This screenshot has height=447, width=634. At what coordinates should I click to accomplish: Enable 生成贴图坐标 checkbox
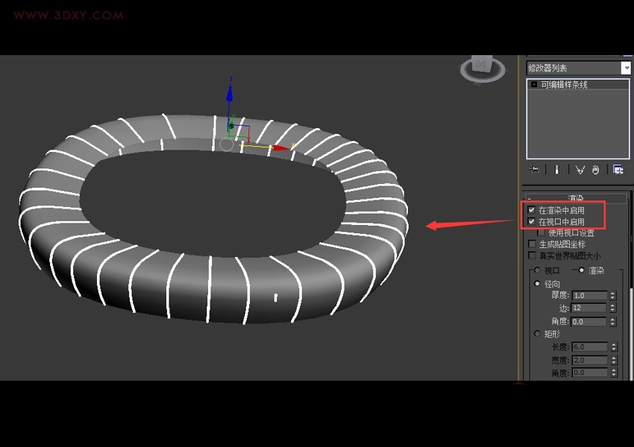pos(532,244)
